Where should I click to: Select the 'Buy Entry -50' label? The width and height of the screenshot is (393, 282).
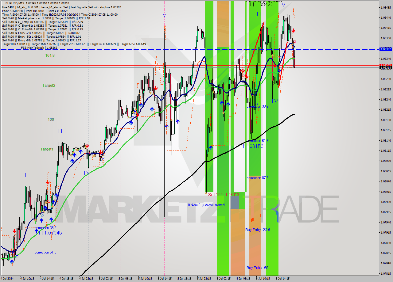coord(257,268)
